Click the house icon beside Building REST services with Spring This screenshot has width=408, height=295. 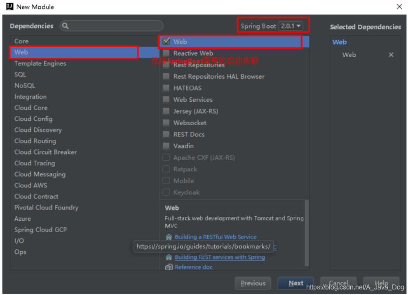[169, 257]
